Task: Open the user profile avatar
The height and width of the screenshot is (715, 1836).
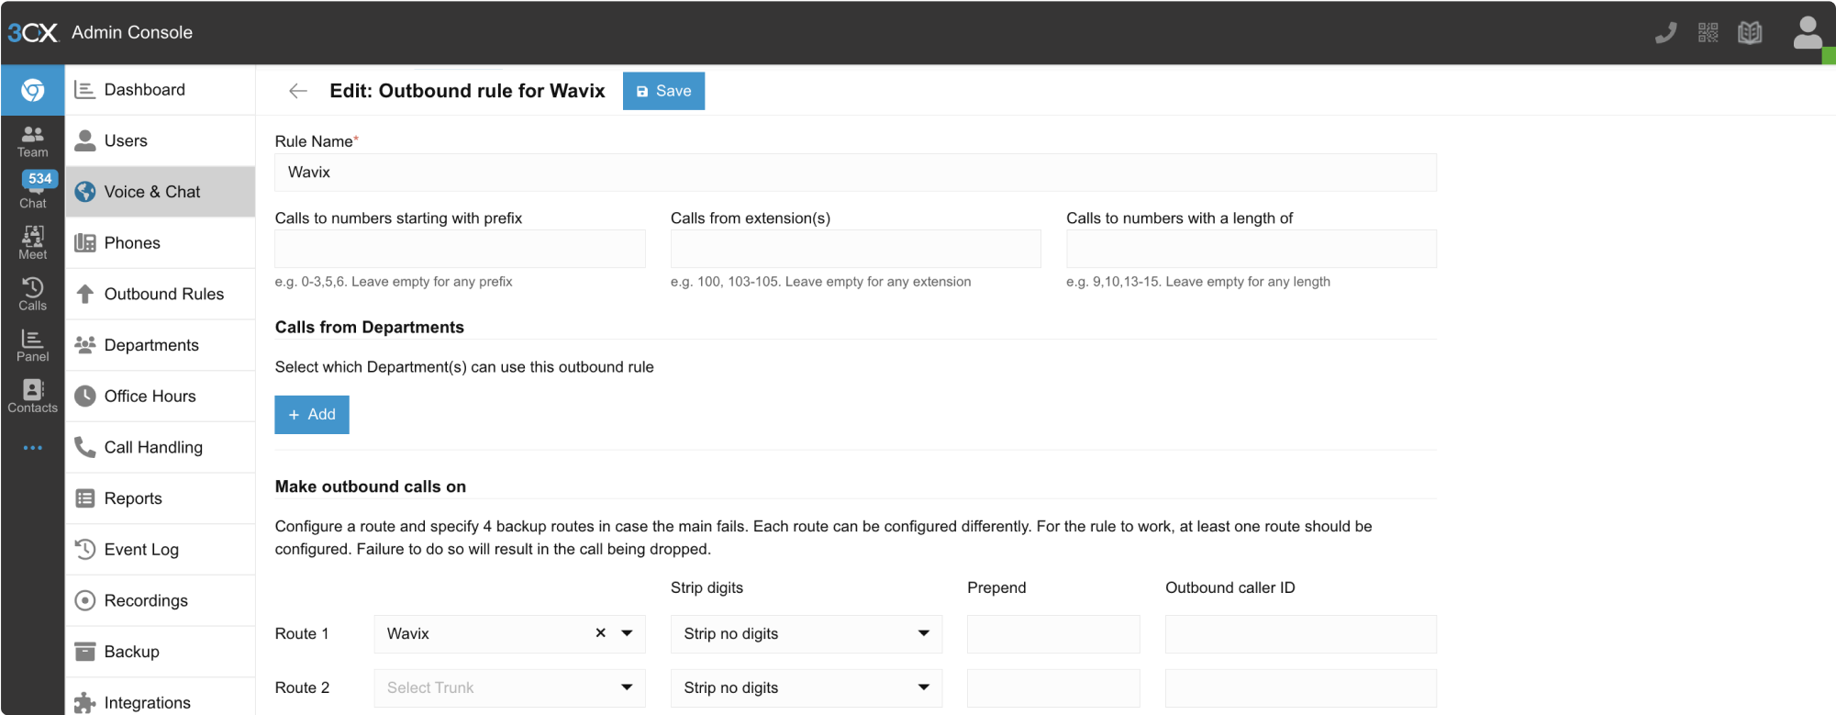Action: (x=1808, y=33)
